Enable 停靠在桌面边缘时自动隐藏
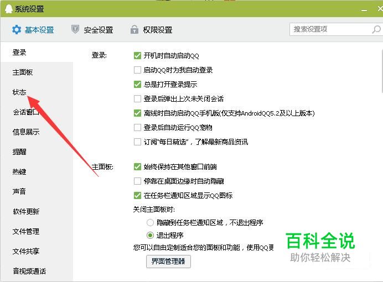Viewport: 383px width, 282px height. (137, 181)
